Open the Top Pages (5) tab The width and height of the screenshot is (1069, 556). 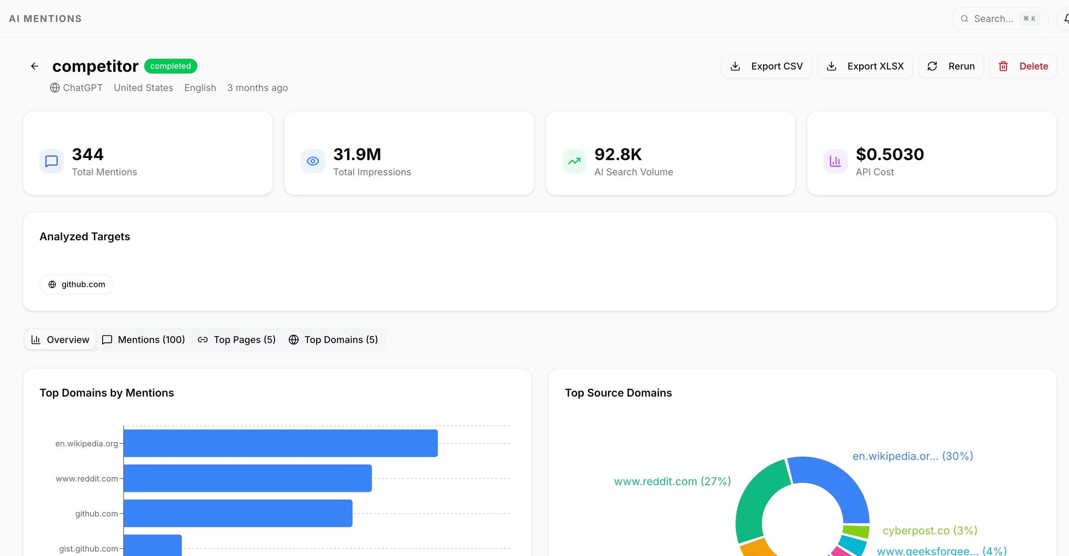237,339
